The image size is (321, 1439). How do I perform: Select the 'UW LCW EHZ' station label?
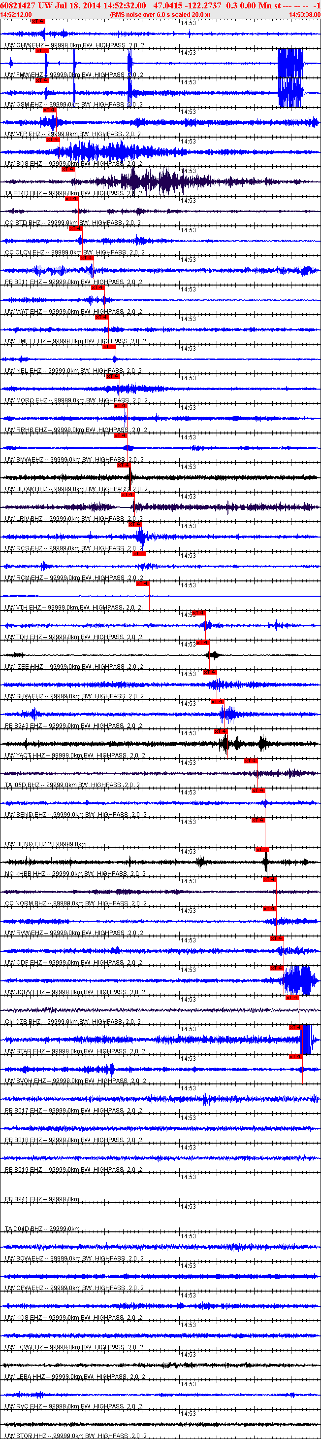coord(25,1348)
